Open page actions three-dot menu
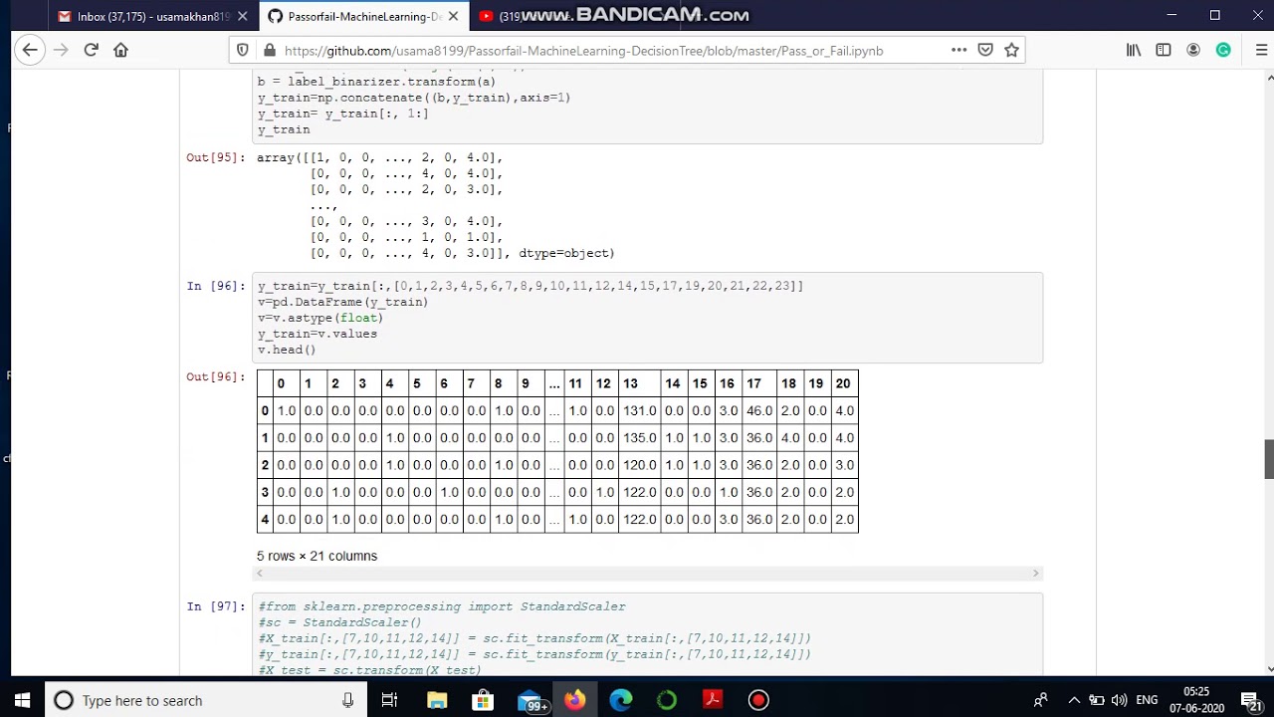 [x=958, y=50]
